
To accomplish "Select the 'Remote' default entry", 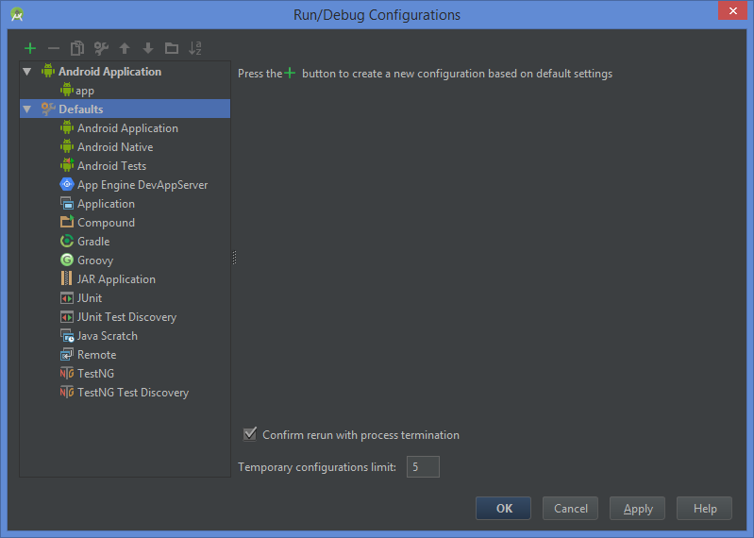I will tap(97, 354).
